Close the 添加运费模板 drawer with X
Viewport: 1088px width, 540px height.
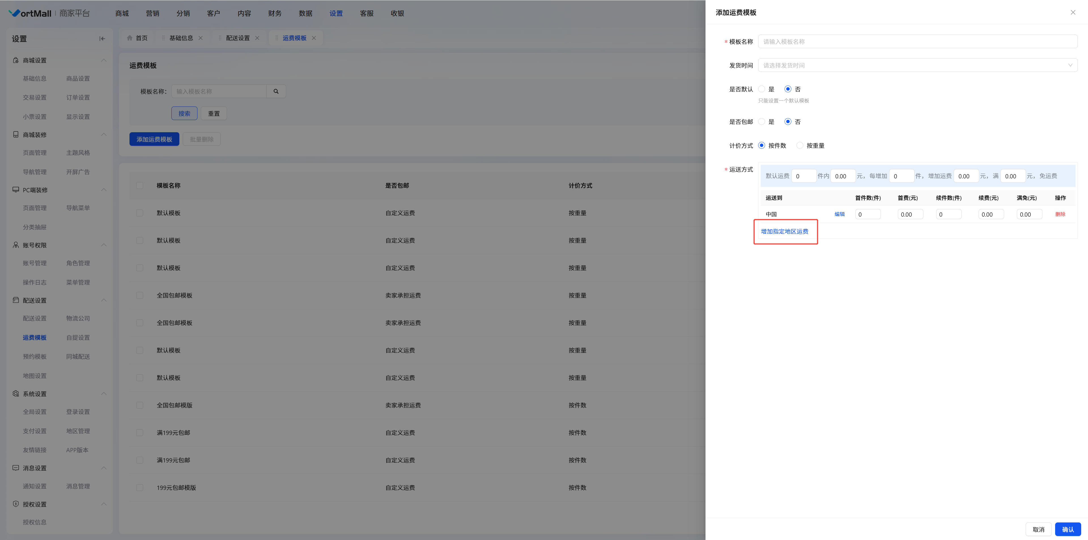(1073, 13)
